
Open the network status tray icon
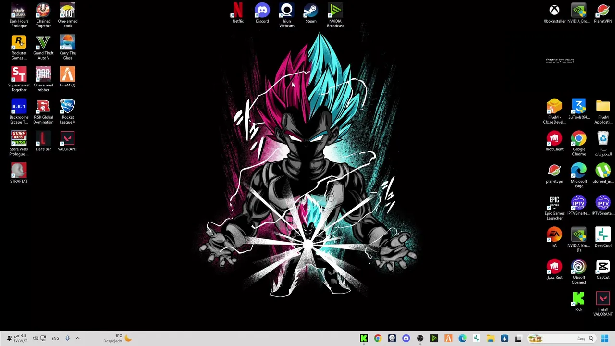[x=43, y=339]
